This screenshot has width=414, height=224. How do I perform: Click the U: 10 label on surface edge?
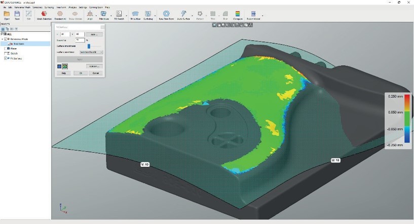pos(335,160)
